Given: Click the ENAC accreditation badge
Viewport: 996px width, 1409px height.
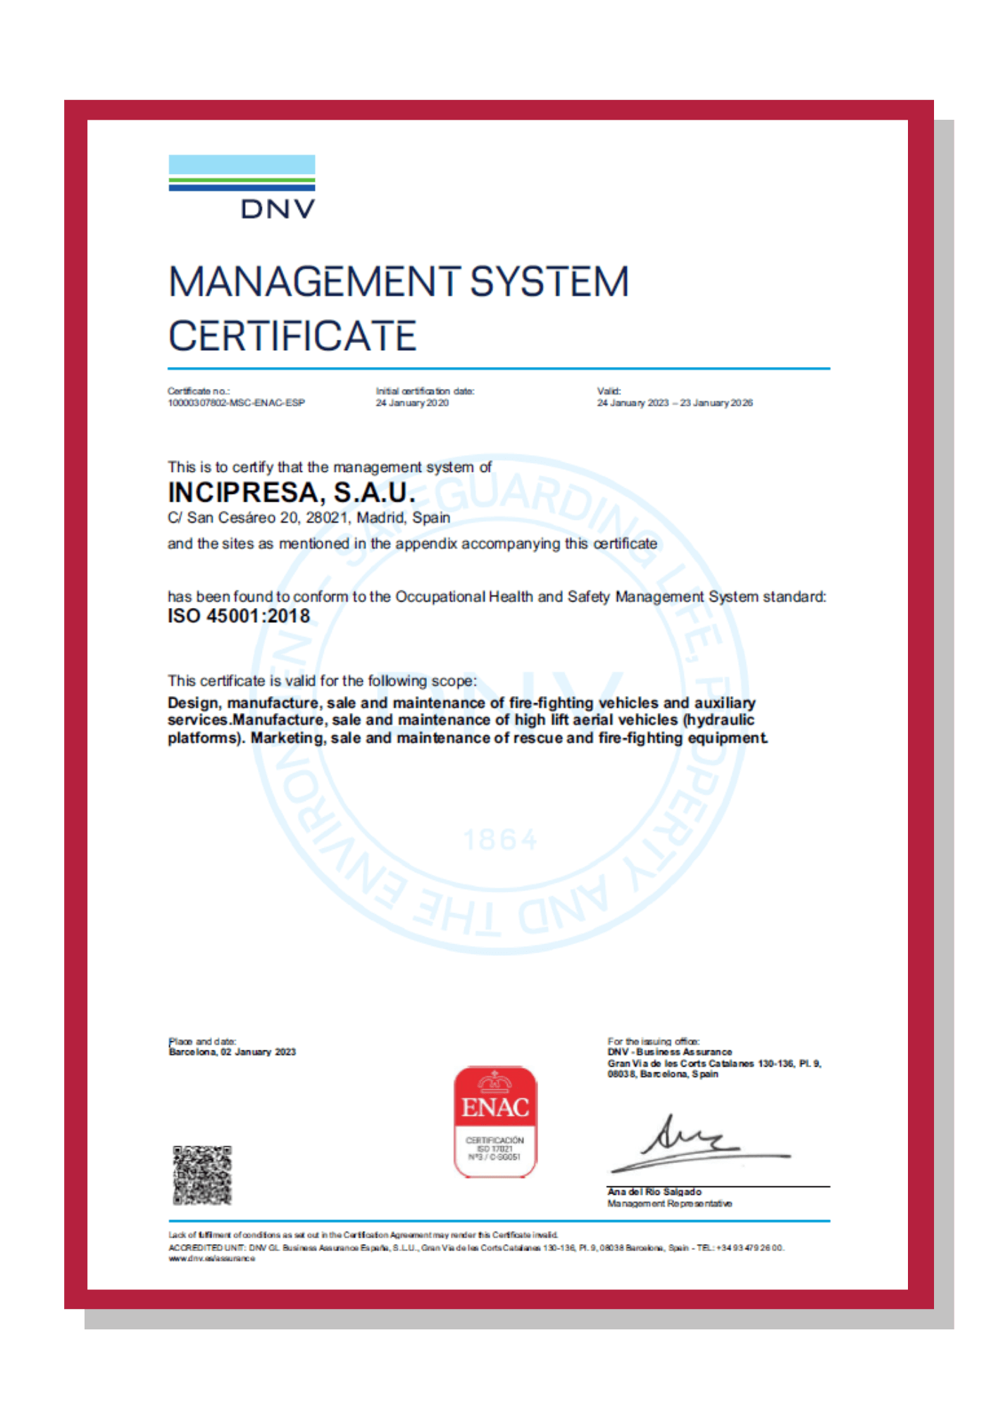Looking at the screenshot, I should point(495,1121).
